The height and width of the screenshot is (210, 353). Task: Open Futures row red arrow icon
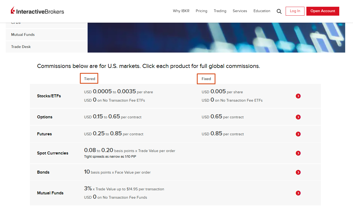[x=298, y=134]
